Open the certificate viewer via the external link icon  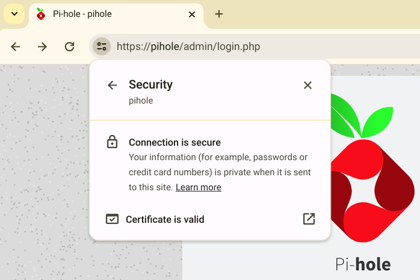coord(309,219)
